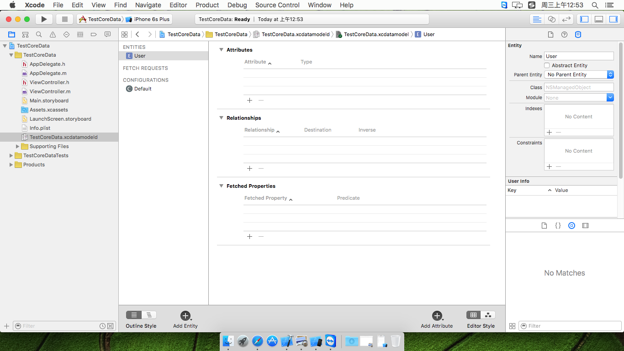
Task: Open related items grid in jump bar
Action: pos(124,34)
